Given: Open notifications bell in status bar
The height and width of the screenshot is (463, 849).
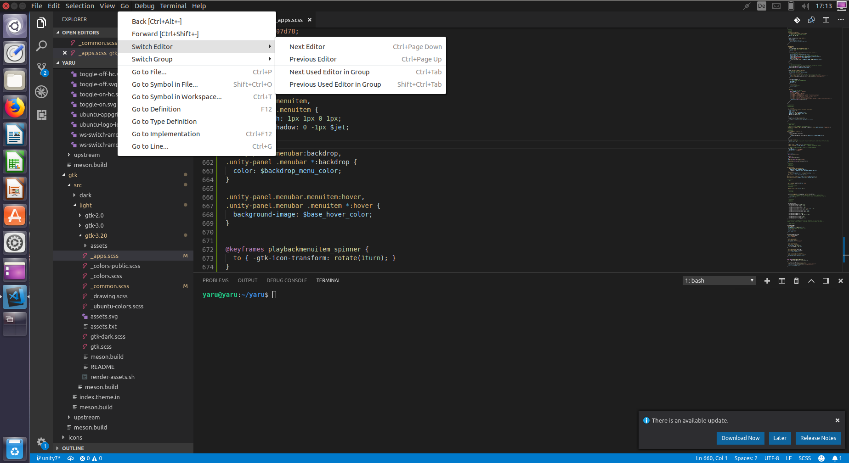Looking at the screenshot, I should (837, 458).
